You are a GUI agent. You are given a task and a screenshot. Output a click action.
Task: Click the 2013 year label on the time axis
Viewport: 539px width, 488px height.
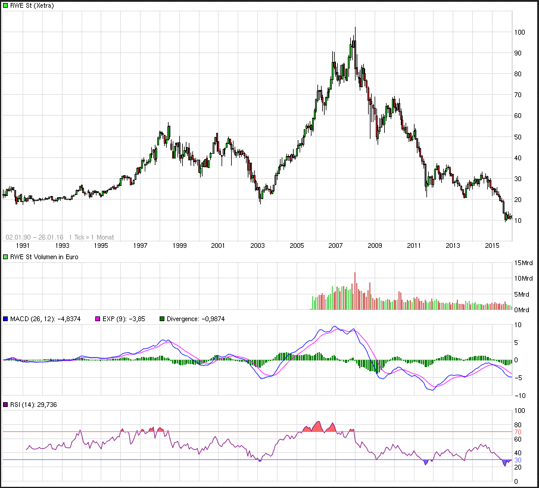point(453,245)
